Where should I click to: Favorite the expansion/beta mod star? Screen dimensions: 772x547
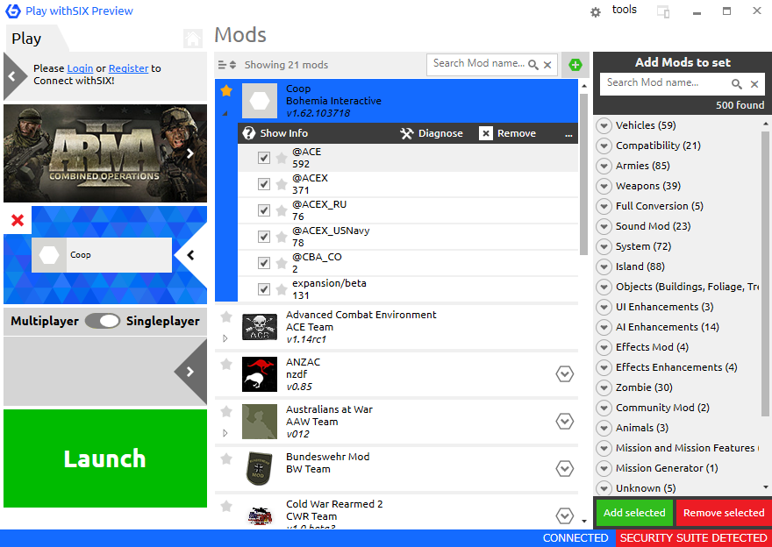point(282,289)
